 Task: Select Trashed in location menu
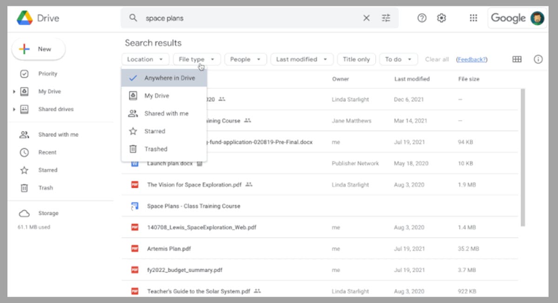click(x=164, y=149)
